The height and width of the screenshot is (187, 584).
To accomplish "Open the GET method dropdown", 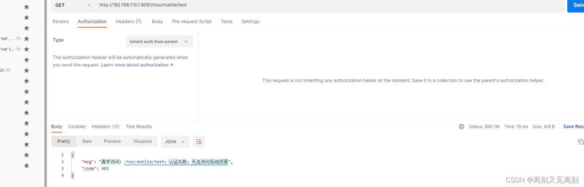I will [73, 5].
